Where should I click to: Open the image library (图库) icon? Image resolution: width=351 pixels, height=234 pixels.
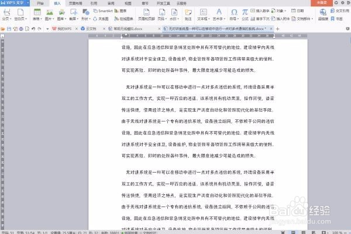coord(61,12)
